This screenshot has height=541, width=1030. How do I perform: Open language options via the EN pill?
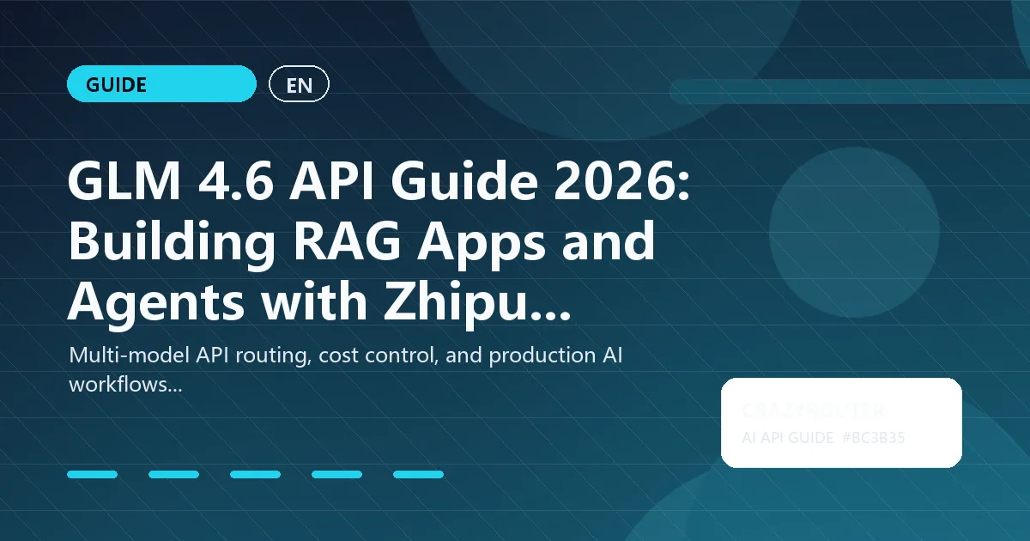point(300,84)
